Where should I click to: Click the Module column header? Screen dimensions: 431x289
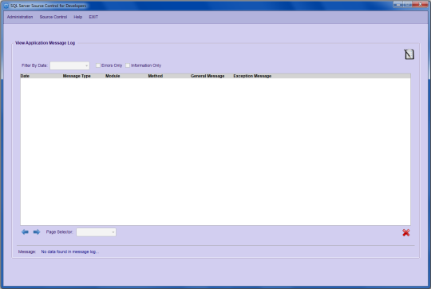(x=113, y=76)
